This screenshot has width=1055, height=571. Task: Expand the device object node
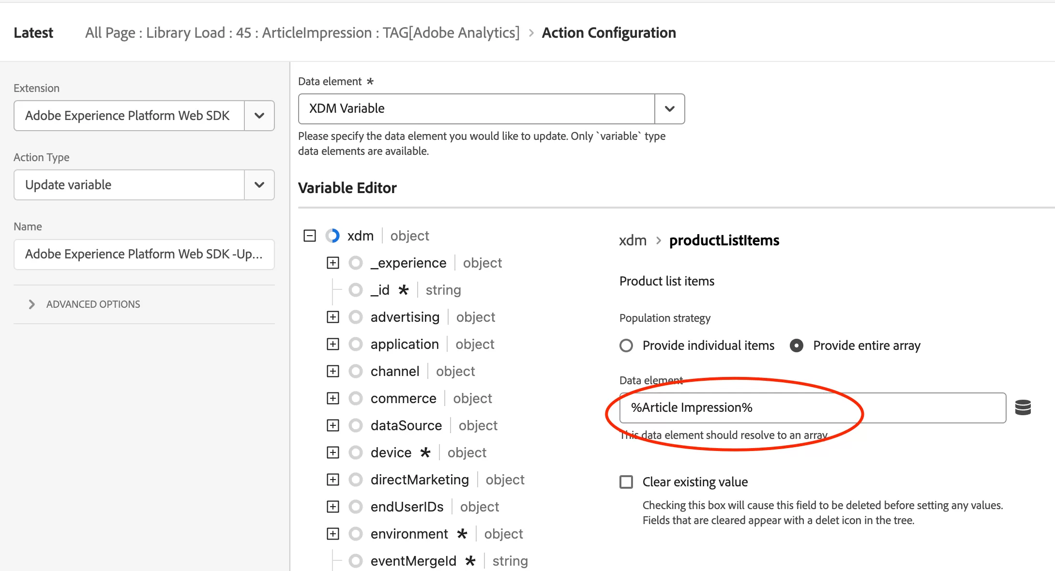point(333,452)
